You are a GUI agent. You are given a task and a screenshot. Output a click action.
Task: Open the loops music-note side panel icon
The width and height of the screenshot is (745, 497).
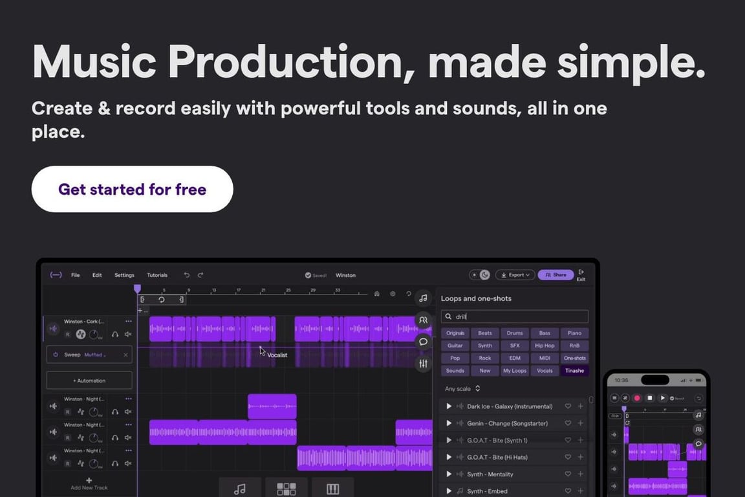423,298
